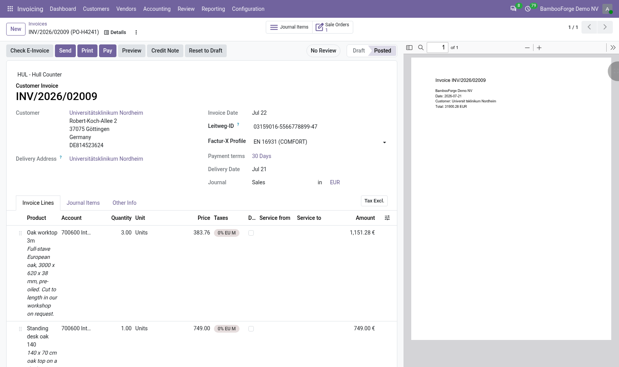Screen dimensions: 619x367
Task: Open the Details dropdown
Action: point(115,32)
